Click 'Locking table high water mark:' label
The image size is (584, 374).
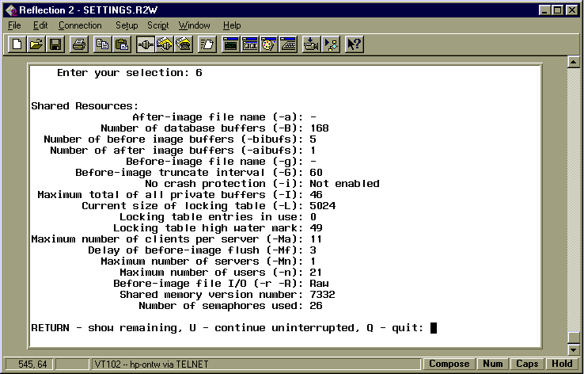coord(209,228)
